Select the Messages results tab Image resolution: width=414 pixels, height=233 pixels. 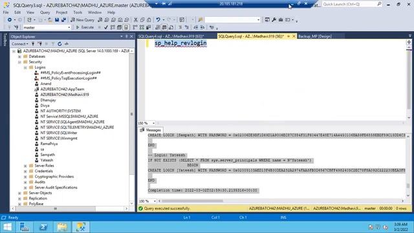click(151, 130)
